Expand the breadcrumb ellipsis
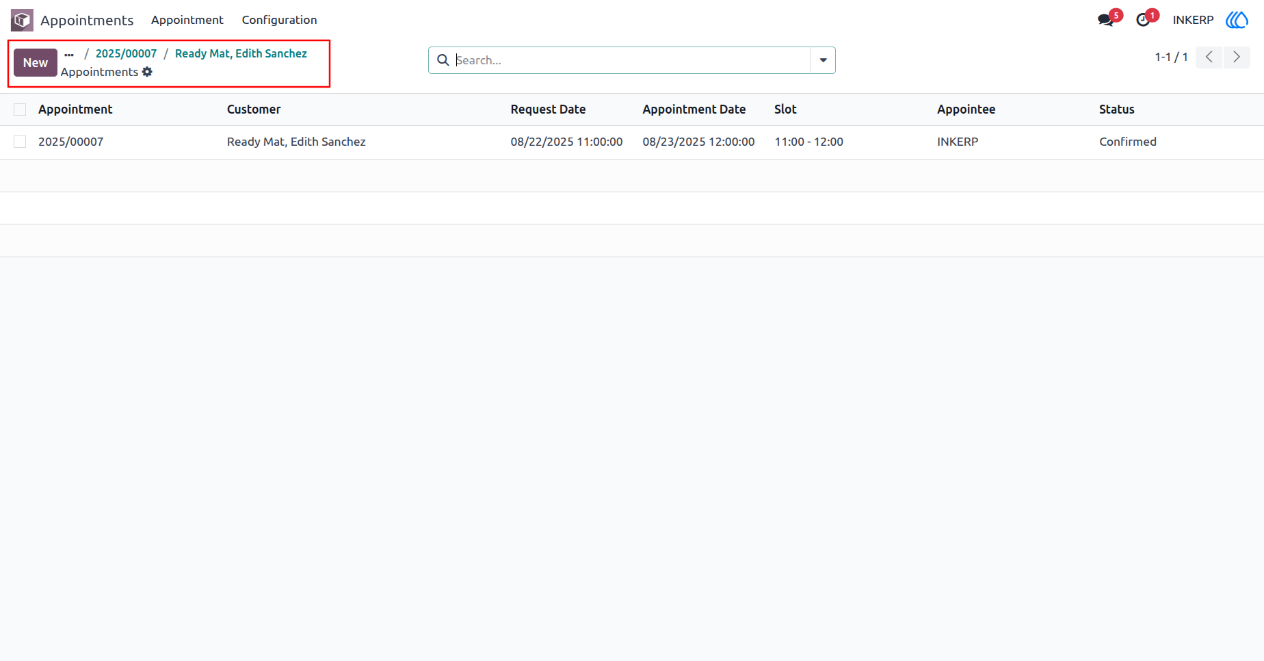 (x=69, y=54)
